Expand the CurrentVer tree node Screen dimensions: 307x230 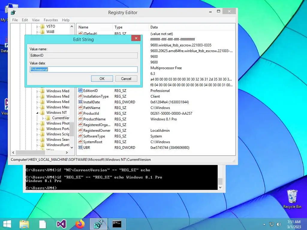(x=43, y=118)
